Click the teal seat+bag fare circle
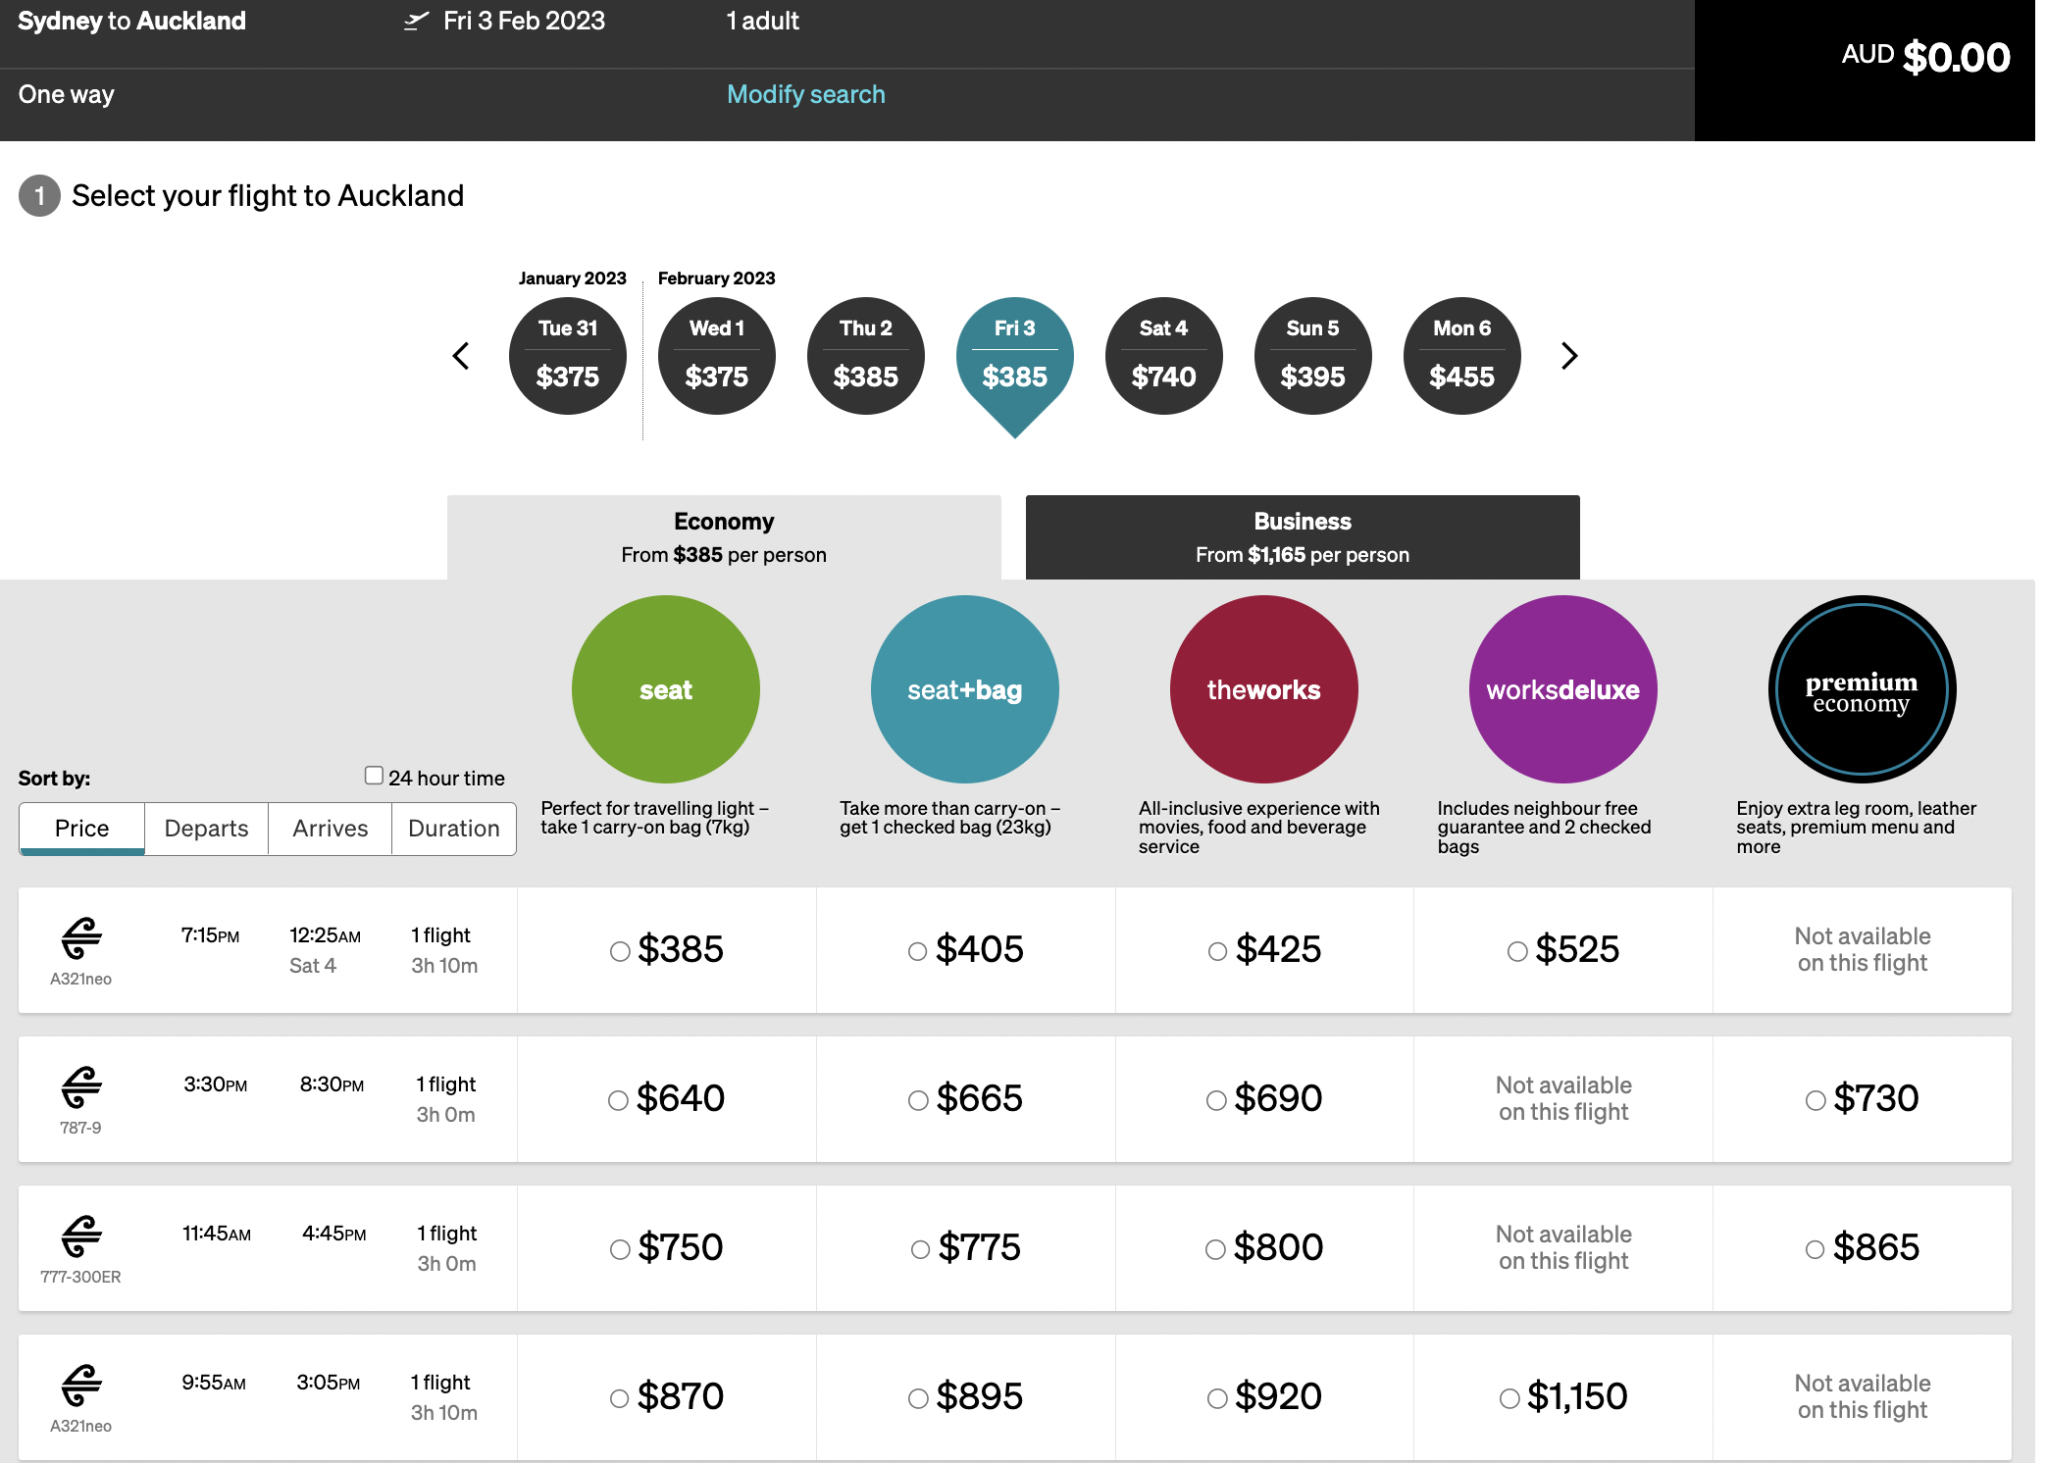This screenshot has width=2046, height=1463. [x=965, y=689]
